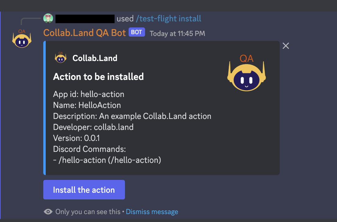
Task: Click the Dismiss message link
Action: 152,211
